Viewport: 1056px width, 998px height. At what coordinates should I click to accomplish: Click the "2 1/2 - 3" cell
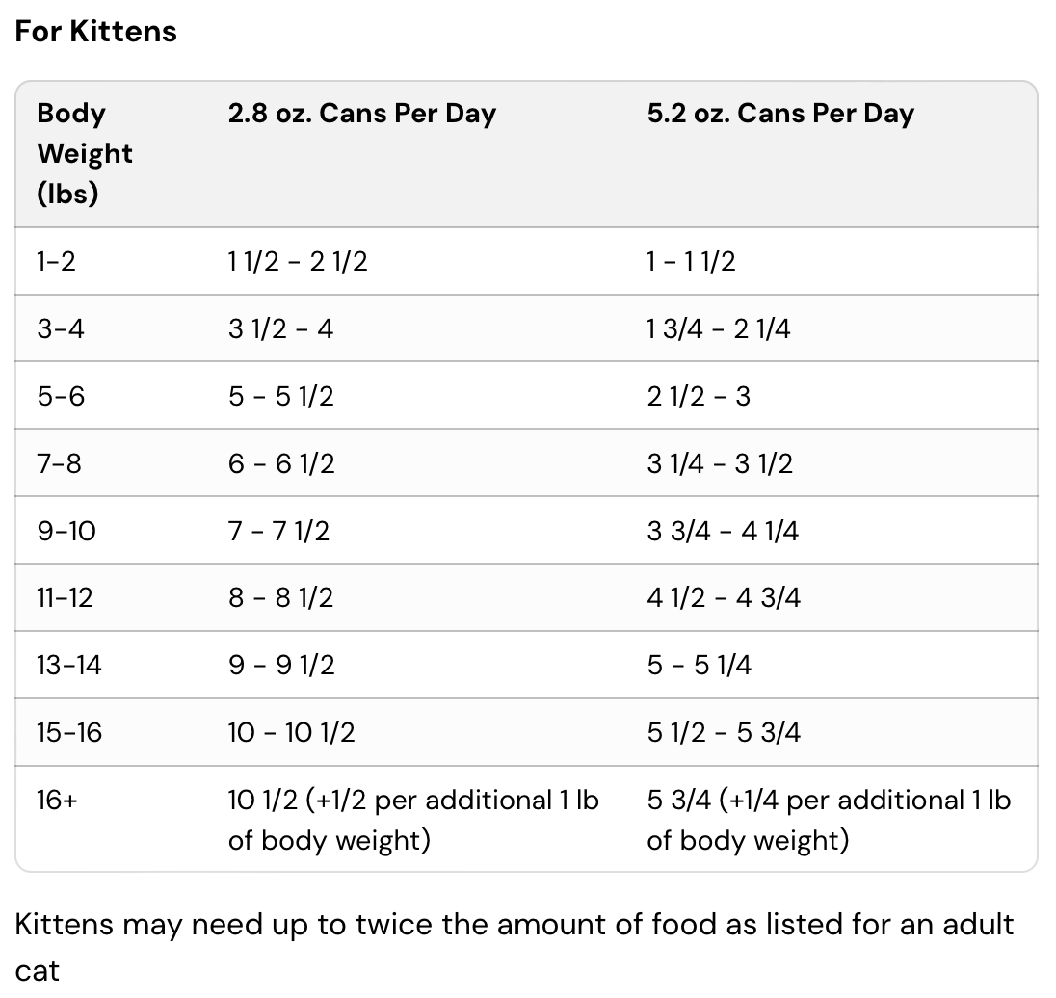[x=699, y=396]
